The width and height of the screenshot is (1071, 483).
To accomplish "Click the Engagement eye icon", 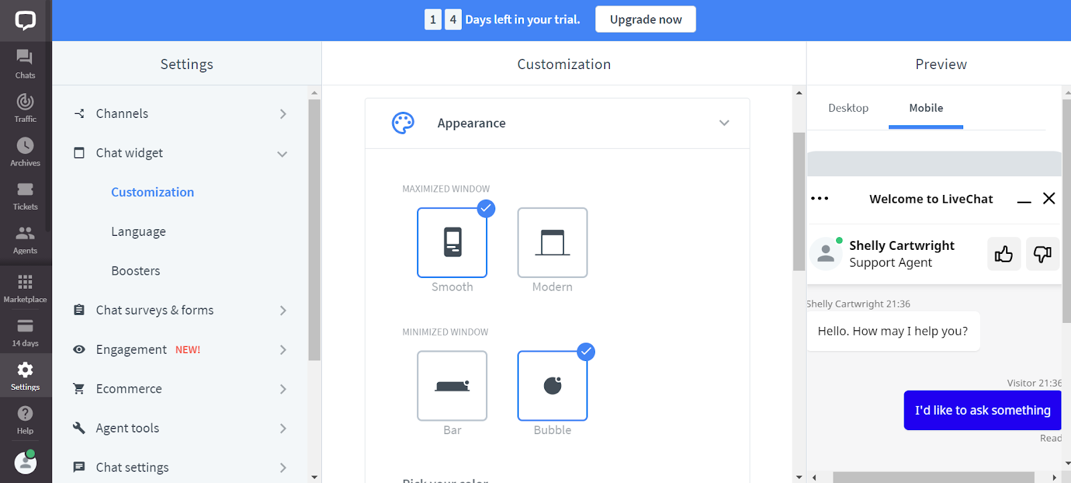I will pyautogui.click(x=79, y=349).
